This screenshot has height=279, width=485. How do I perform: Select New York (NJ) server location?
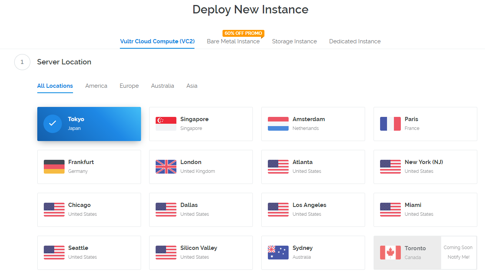pyautogui.click(x=425, y=167)
